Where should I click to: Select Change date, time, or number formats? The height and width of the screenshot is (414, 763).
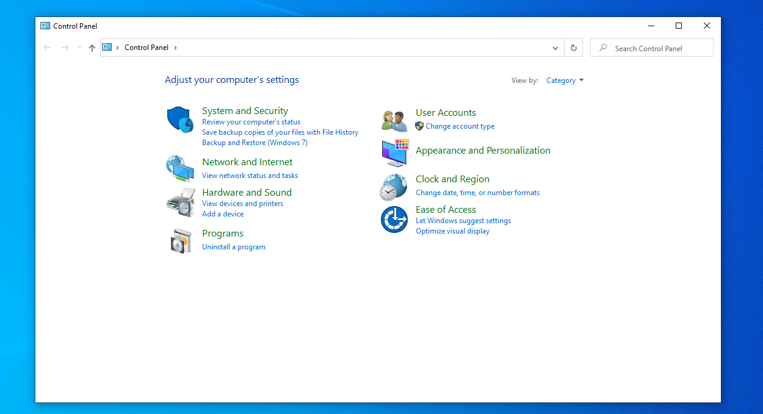[477, 192]
